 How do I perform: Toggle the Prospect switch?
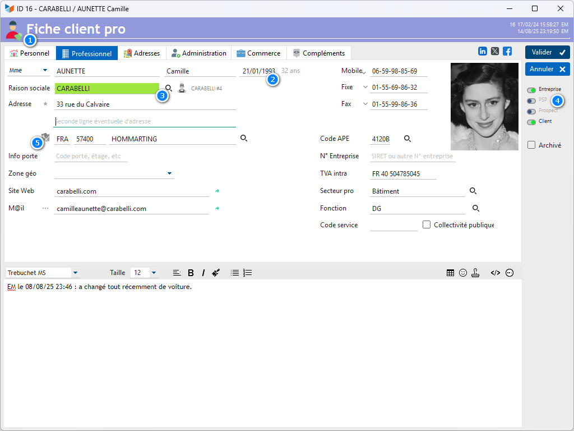pyautogui.click(x=531, y=112)
